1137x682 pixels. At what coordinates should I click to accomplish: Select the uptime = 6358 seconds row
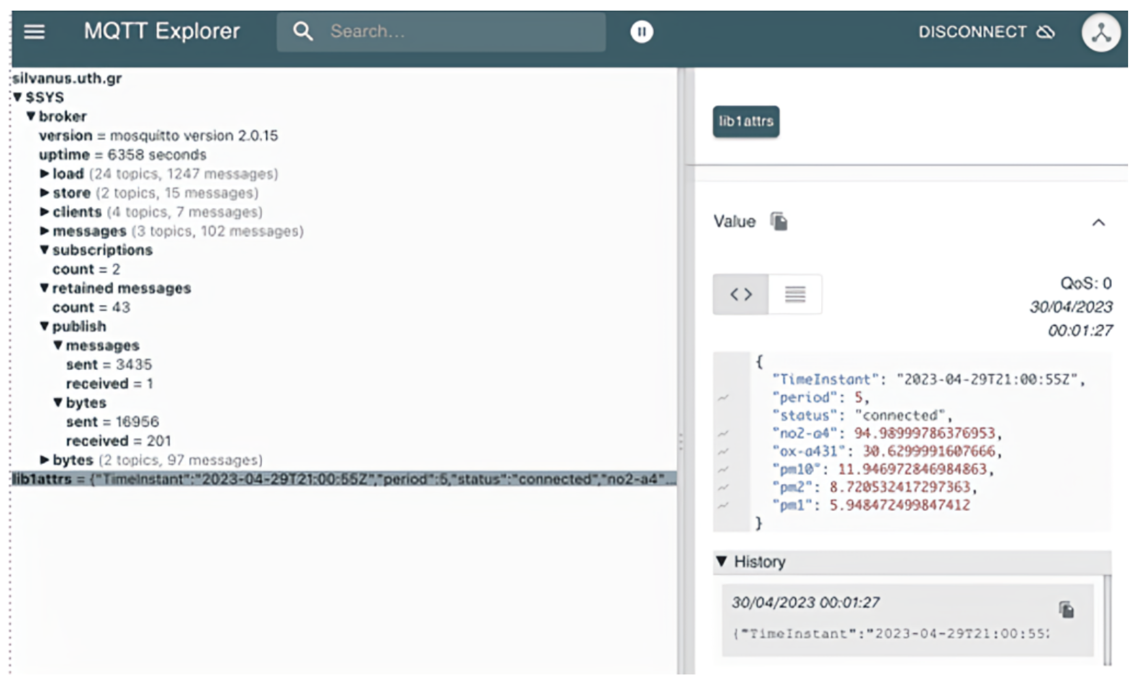(122, 154)
